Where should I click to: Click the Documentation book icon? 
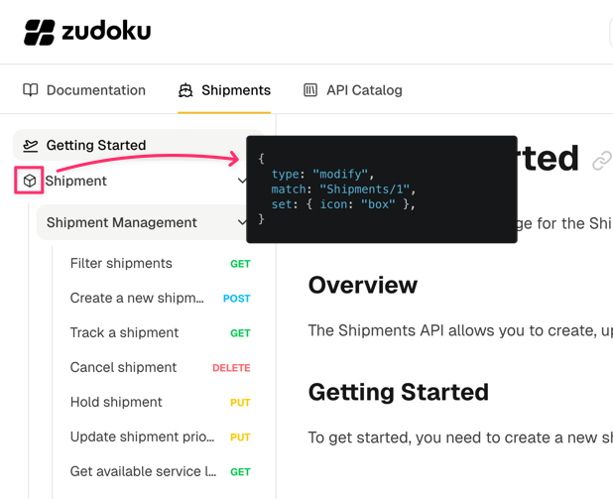tap(31, 90)
